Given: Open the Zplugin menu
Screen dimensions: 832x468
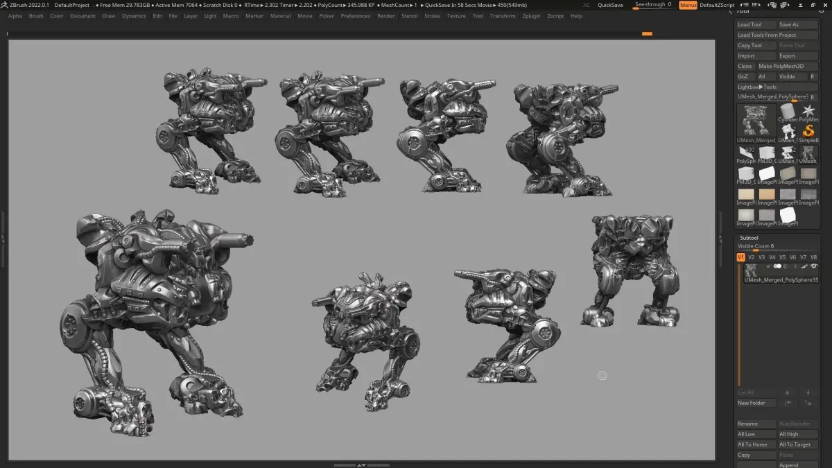Looking at the screenshot, I should [531, 16].
